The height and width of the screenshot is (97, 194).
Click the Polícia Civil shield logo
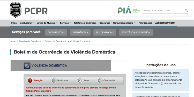16,10
